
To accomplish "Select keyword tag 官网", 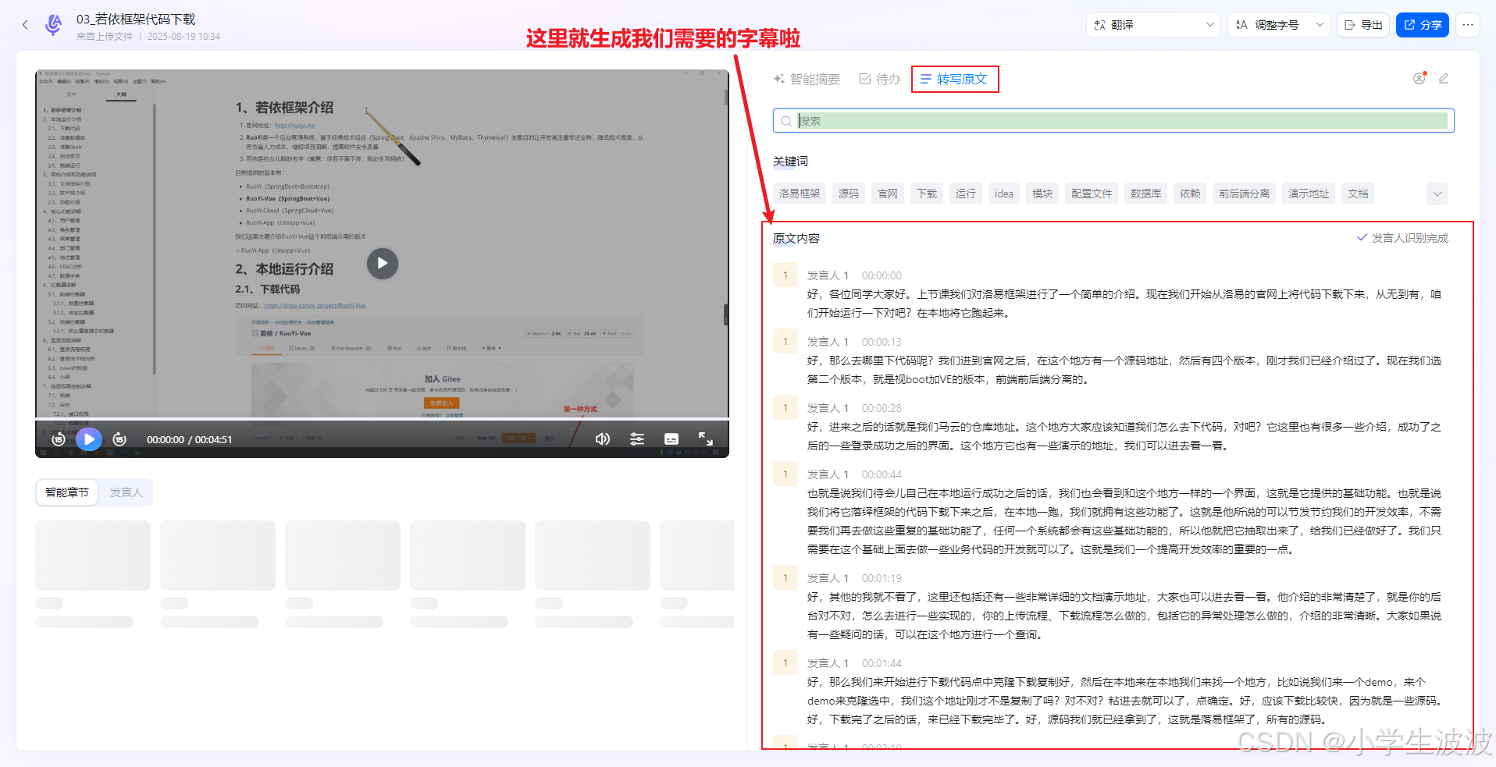I will tap(888, 194).
